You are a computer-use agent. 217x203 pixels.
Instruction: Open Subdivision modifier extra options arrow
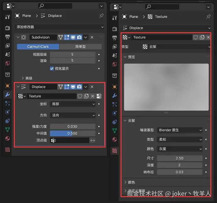point(85,37)
